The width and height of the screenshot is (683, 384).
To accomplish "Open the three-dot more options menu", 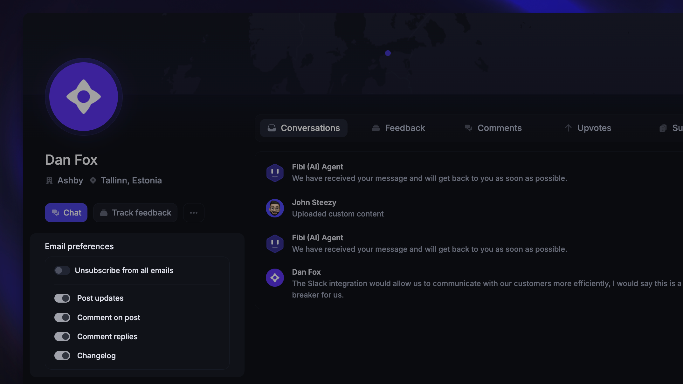I will click(x=194, y=213).
